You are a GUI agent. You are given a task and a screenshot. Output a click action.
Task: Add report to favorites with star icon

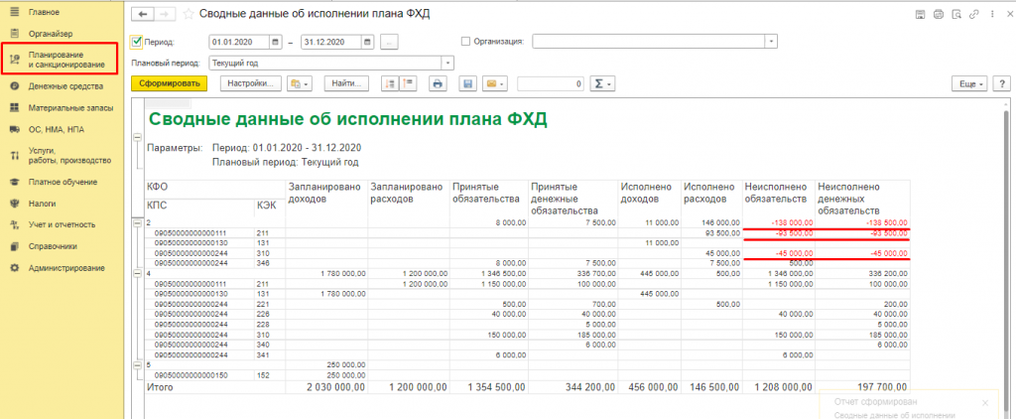(188, 14)
